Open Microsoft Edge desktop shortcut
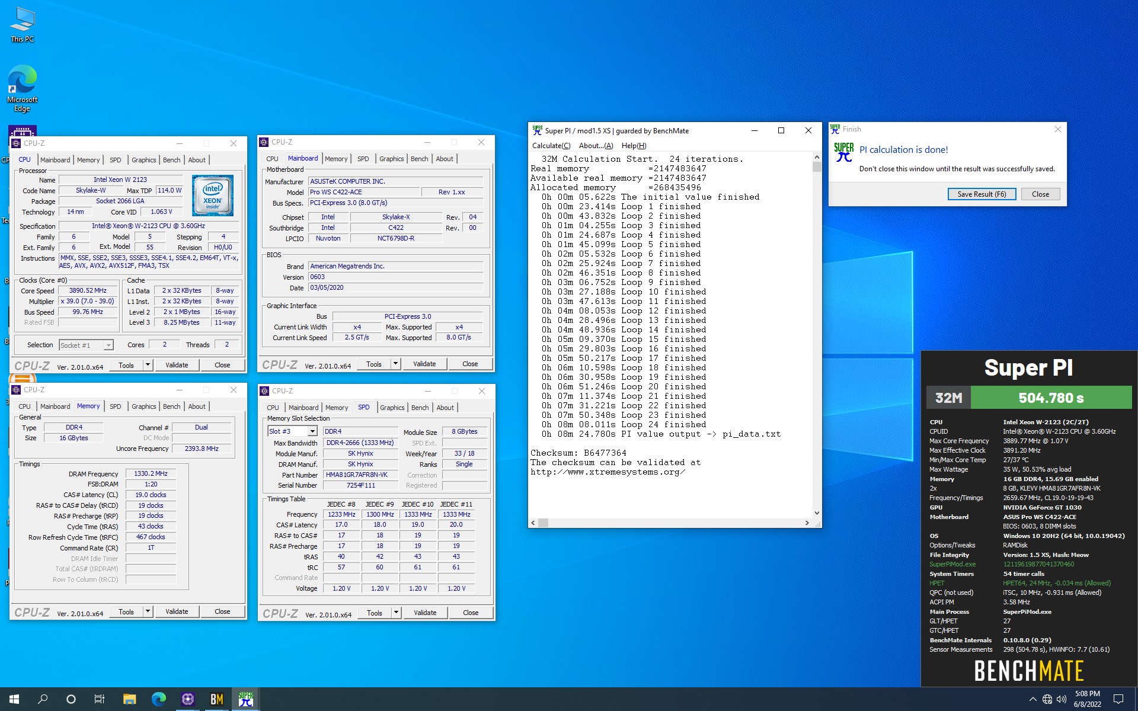Image resolution: width=1138 pixels, height=711 pixels. point(23,88)
